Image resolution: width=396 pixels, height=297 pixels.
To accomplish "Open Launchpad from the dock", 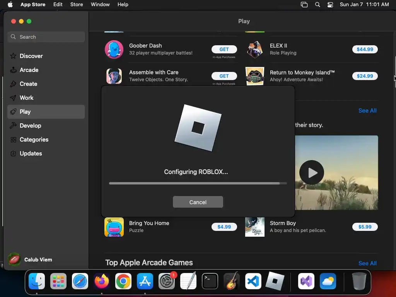I will click(58, 281).
